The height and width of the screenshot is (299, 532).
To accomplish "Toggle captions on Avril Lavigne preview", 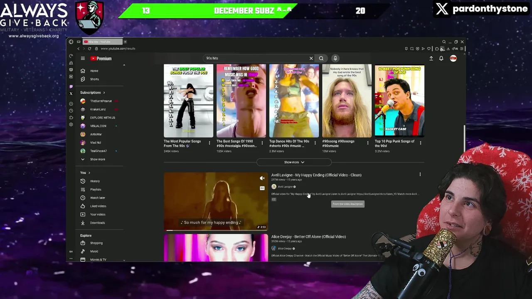I will 262,188.
